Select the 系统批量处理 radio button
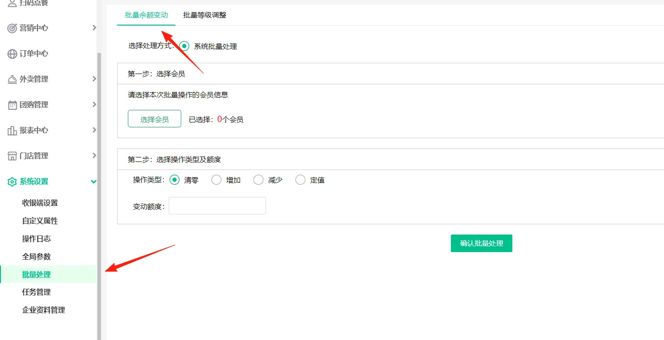Viewport: 664px width, 340px height. coord(184,46)
